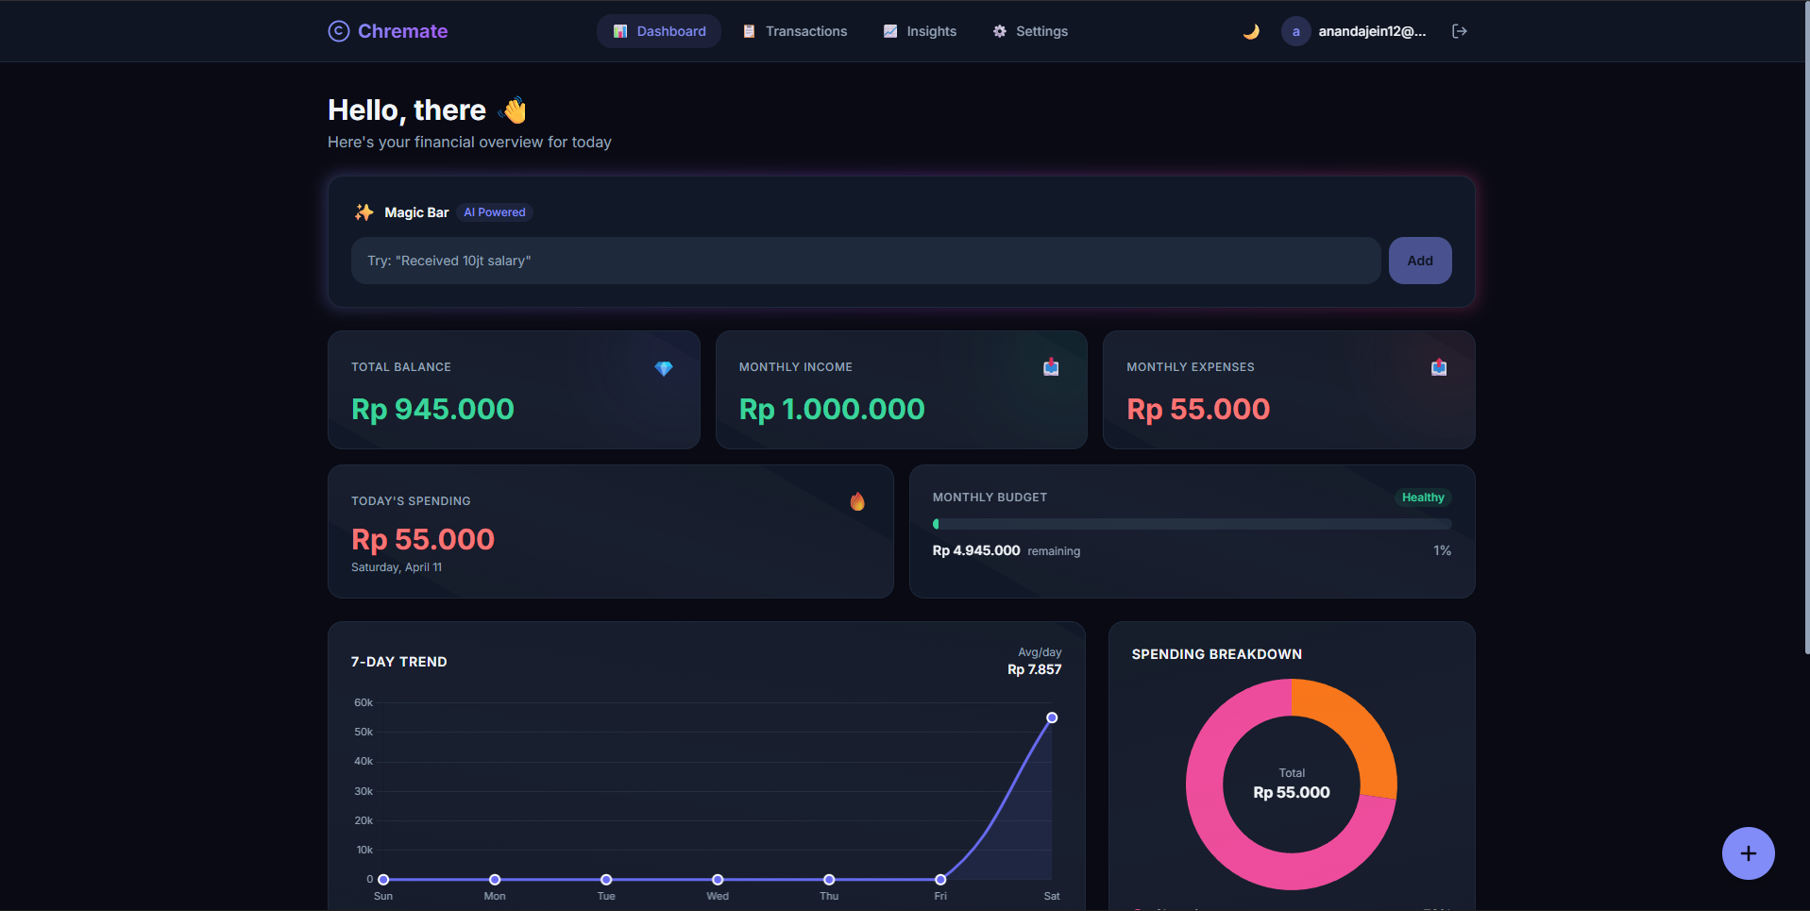Go to Settings page
The image size is (1810, 911).
click(1030, 31)
